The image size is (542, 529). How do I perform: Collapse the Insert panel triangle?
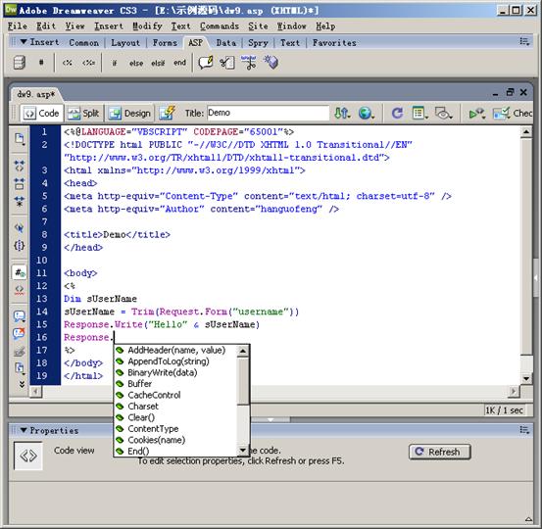pyautogui.click(x=24, y=42)
